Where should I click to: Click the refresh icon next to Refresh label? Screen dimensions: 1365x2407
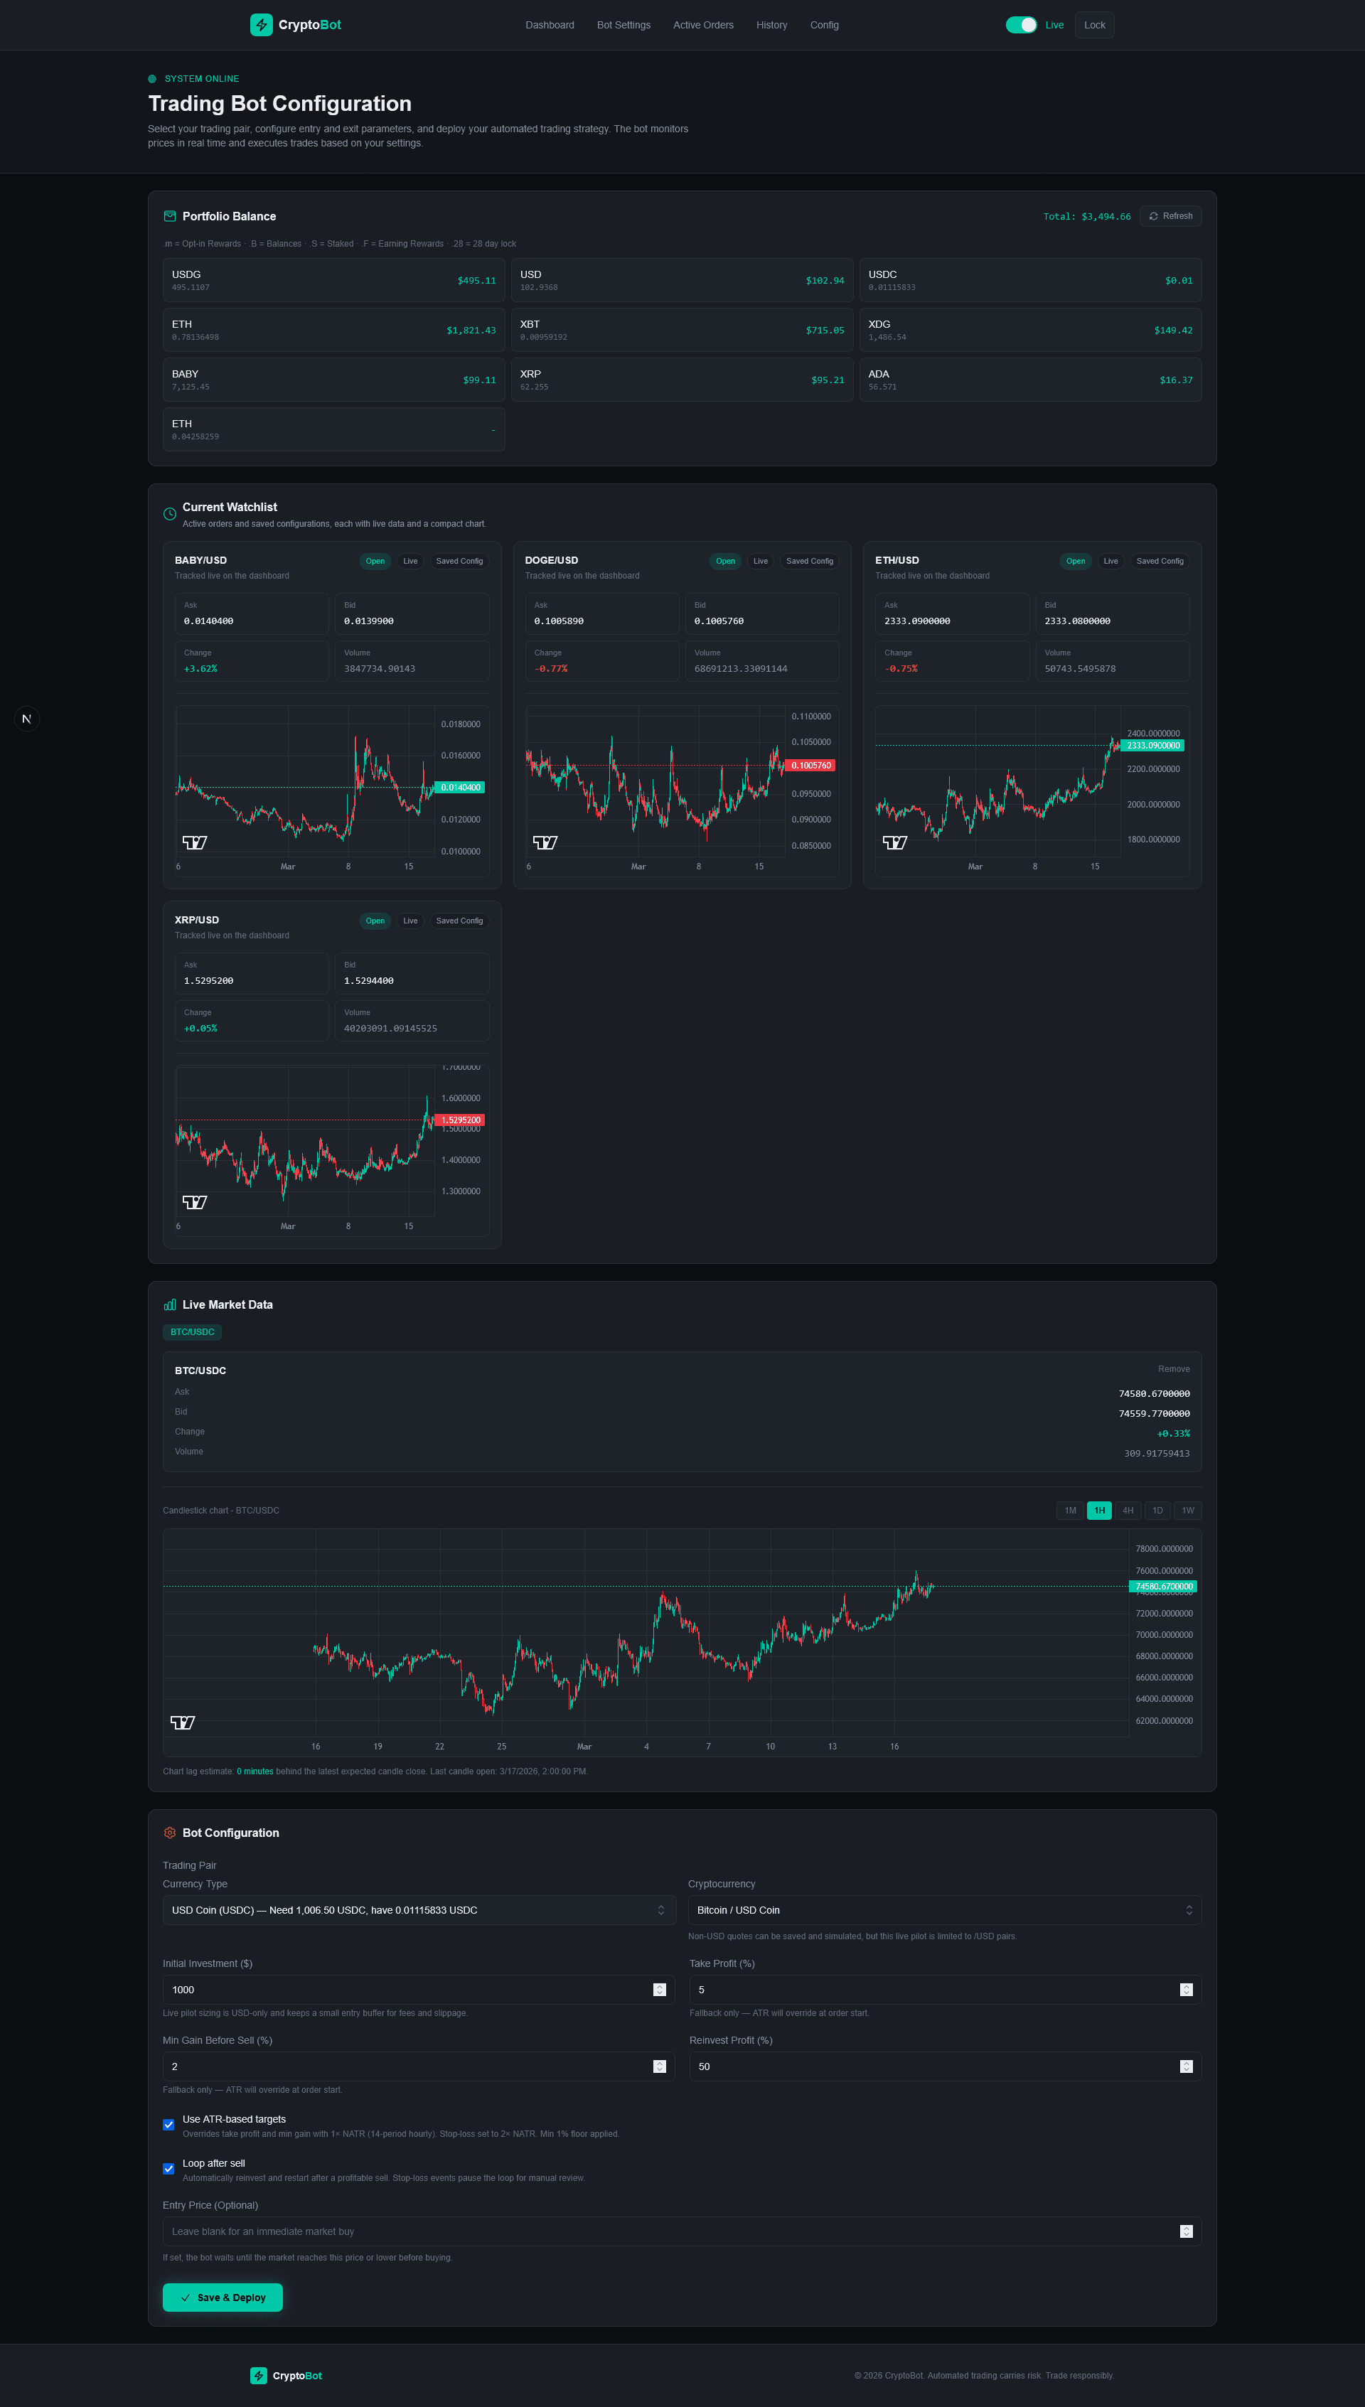pyautogui.click(x=1154, y=215)
